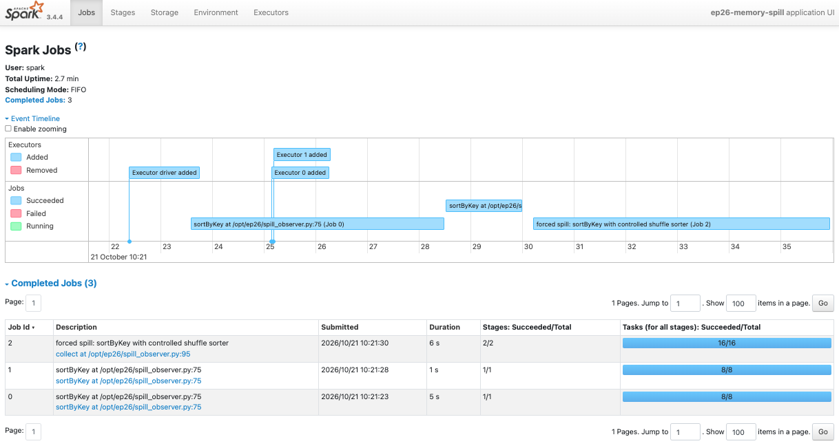Focus the top 'Show' items field
839x448 pixels.
740,303
